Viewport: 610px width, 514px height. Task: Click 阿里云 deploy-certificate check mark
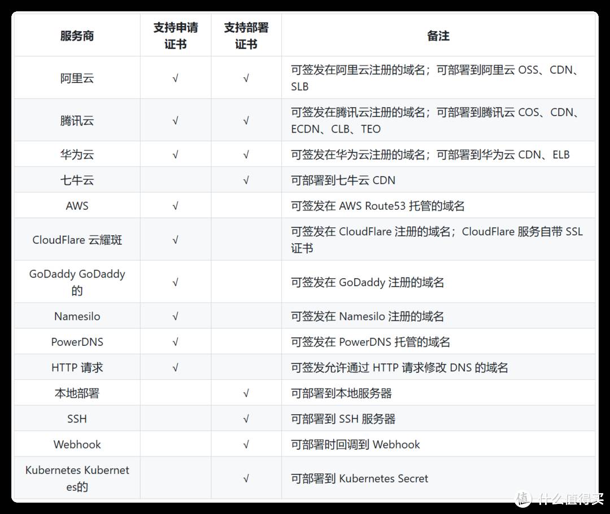pos(246,78)
